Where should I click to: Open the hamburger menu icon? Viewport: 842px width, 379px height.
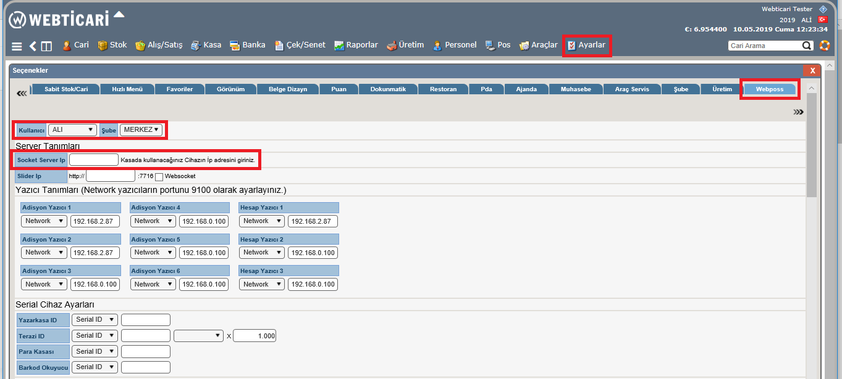[17, 46]
